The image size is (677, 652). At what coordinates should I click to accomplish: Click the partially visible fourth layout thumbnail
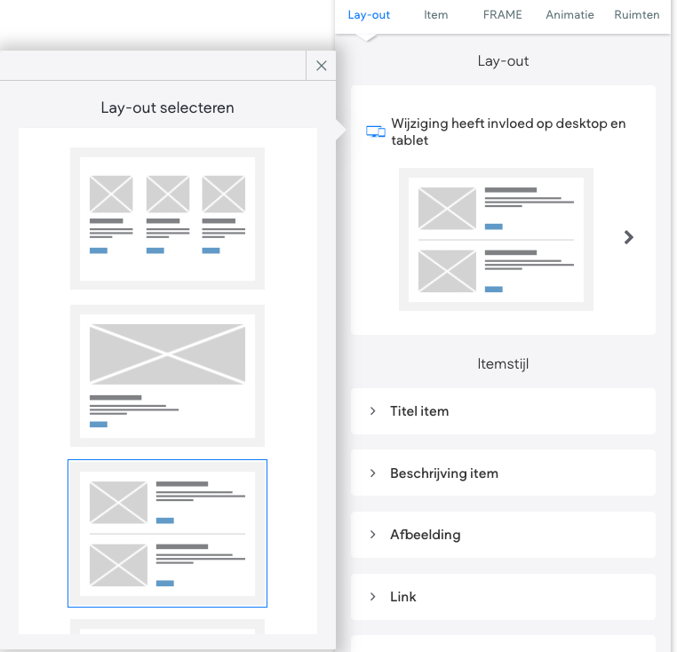167,627
